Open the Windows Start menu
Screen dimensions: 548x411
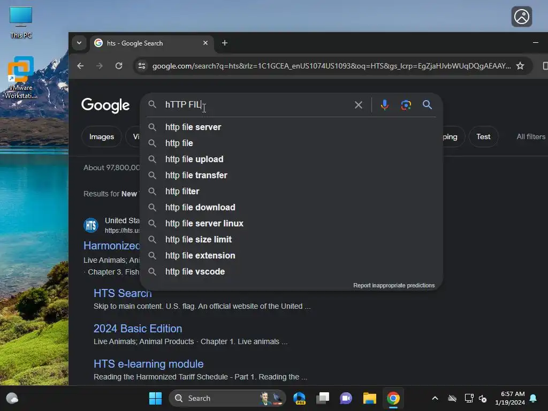click(x=155, y=398)
